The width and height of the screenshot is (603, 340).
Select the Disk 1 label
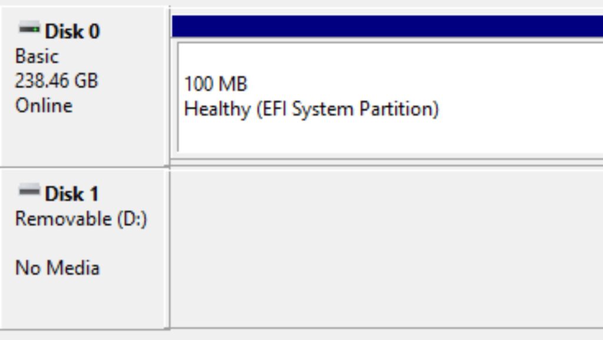pos(71,194)
